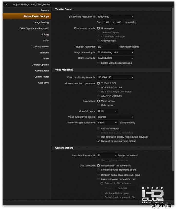Open Video output sync source Internal dropdown
This screenshot has width=177, height=209.
(x=115, y=117)
